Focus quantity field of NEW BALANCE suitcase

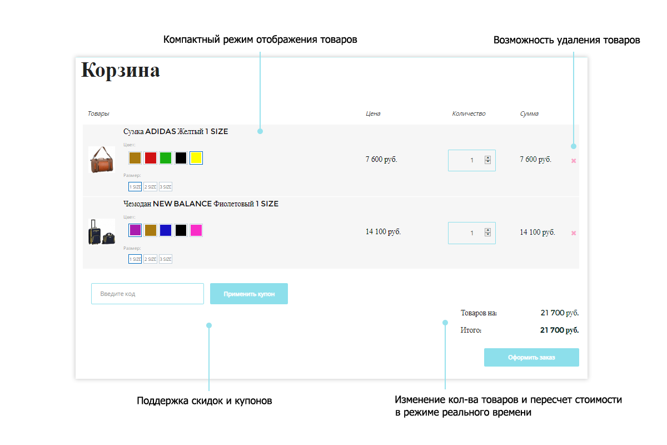[x=471, y=233]
